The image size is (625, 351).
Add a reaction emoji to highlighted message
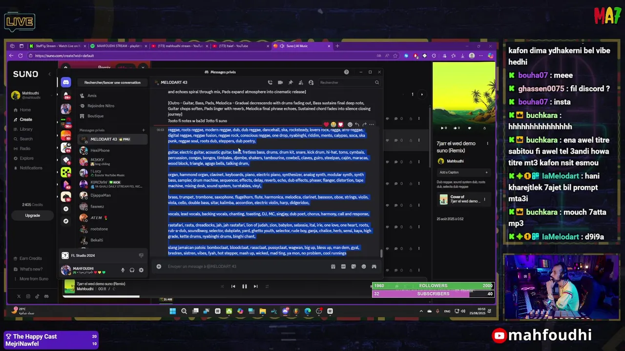tap(350, 124)
